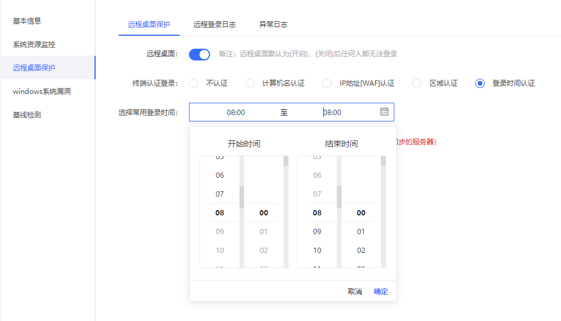Viewport: 561px width, 321px height.
Task: Click the start time 08:00 input field
Action: point(236,112)
